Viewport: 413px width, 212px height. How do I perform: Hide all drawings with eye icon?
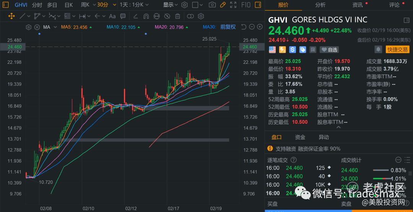tap(167, 16)
